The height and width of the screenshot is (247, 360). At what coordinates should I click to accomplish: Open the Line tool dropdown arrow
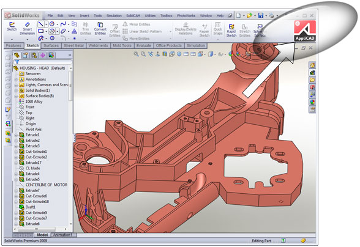pos(46,24)
